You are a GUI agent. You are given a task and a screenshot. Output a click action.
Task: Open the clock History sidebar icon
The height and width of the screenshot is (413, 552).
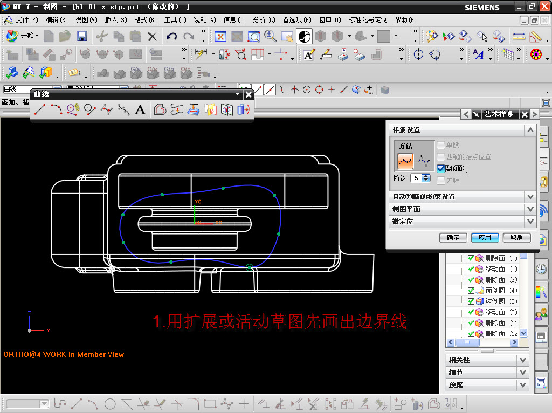(541, 270)
